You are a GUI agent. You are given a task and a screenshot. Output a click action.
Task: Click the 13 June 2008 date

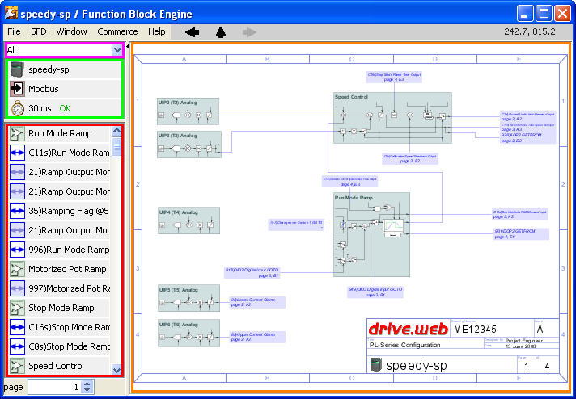[520, 346]
